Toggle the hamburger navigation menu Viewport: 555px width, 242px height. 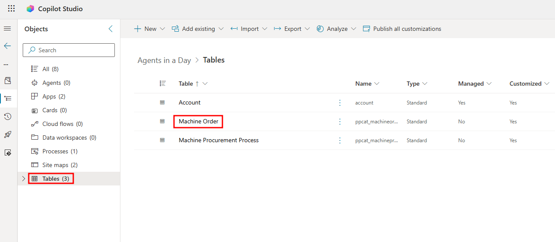click(7, 29)
